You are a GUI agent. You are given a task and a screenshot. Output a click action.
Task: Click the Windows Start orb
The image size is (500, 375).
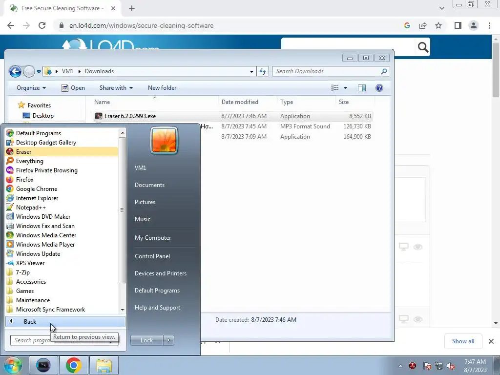pos(13,365)
